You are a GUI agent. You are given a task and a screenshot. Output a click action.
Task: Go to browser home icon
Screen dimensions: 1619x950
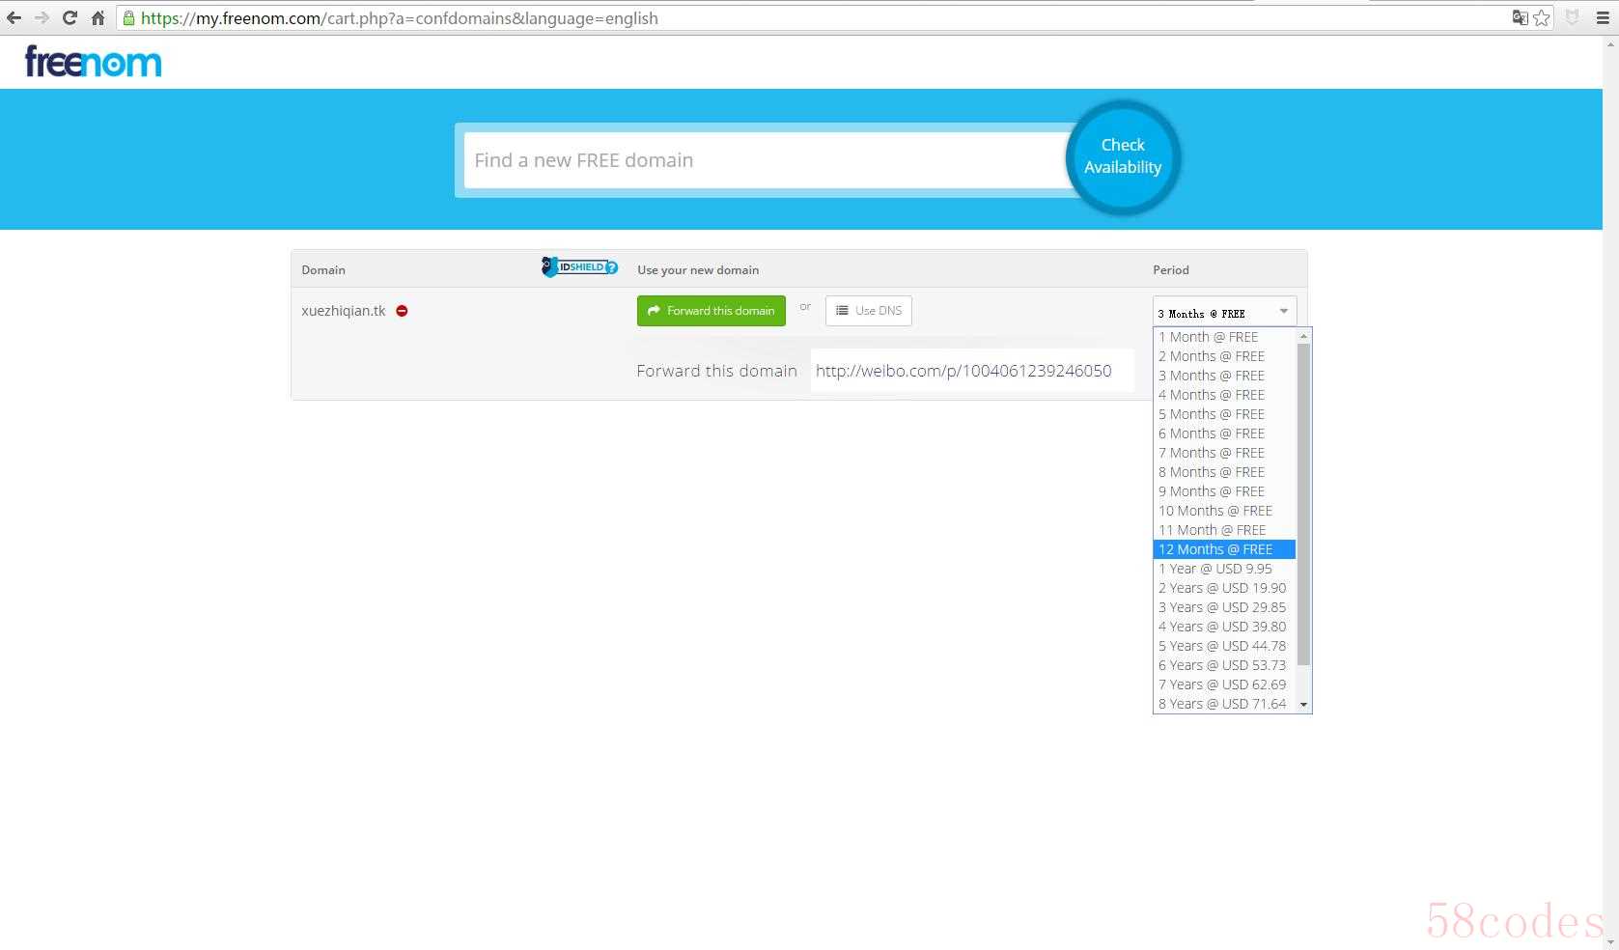click(98, 17)
